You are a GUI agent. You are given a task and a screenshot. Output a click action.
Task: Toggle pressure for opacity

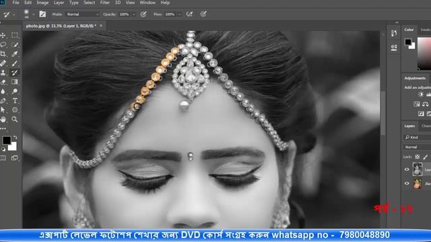(143, 14)
